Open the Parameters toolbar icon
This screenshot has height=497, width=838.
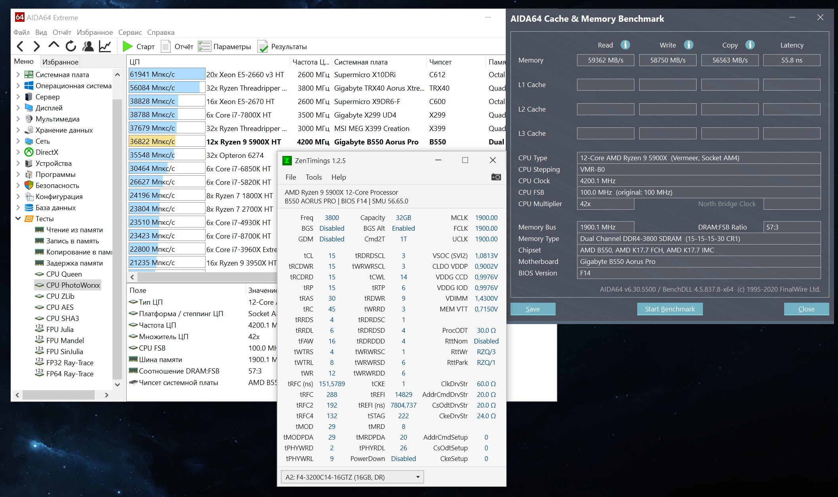click(x=204, y=46)
